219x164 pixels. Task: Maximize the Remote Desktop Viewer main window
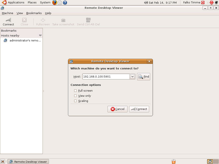tap(211, 8)
